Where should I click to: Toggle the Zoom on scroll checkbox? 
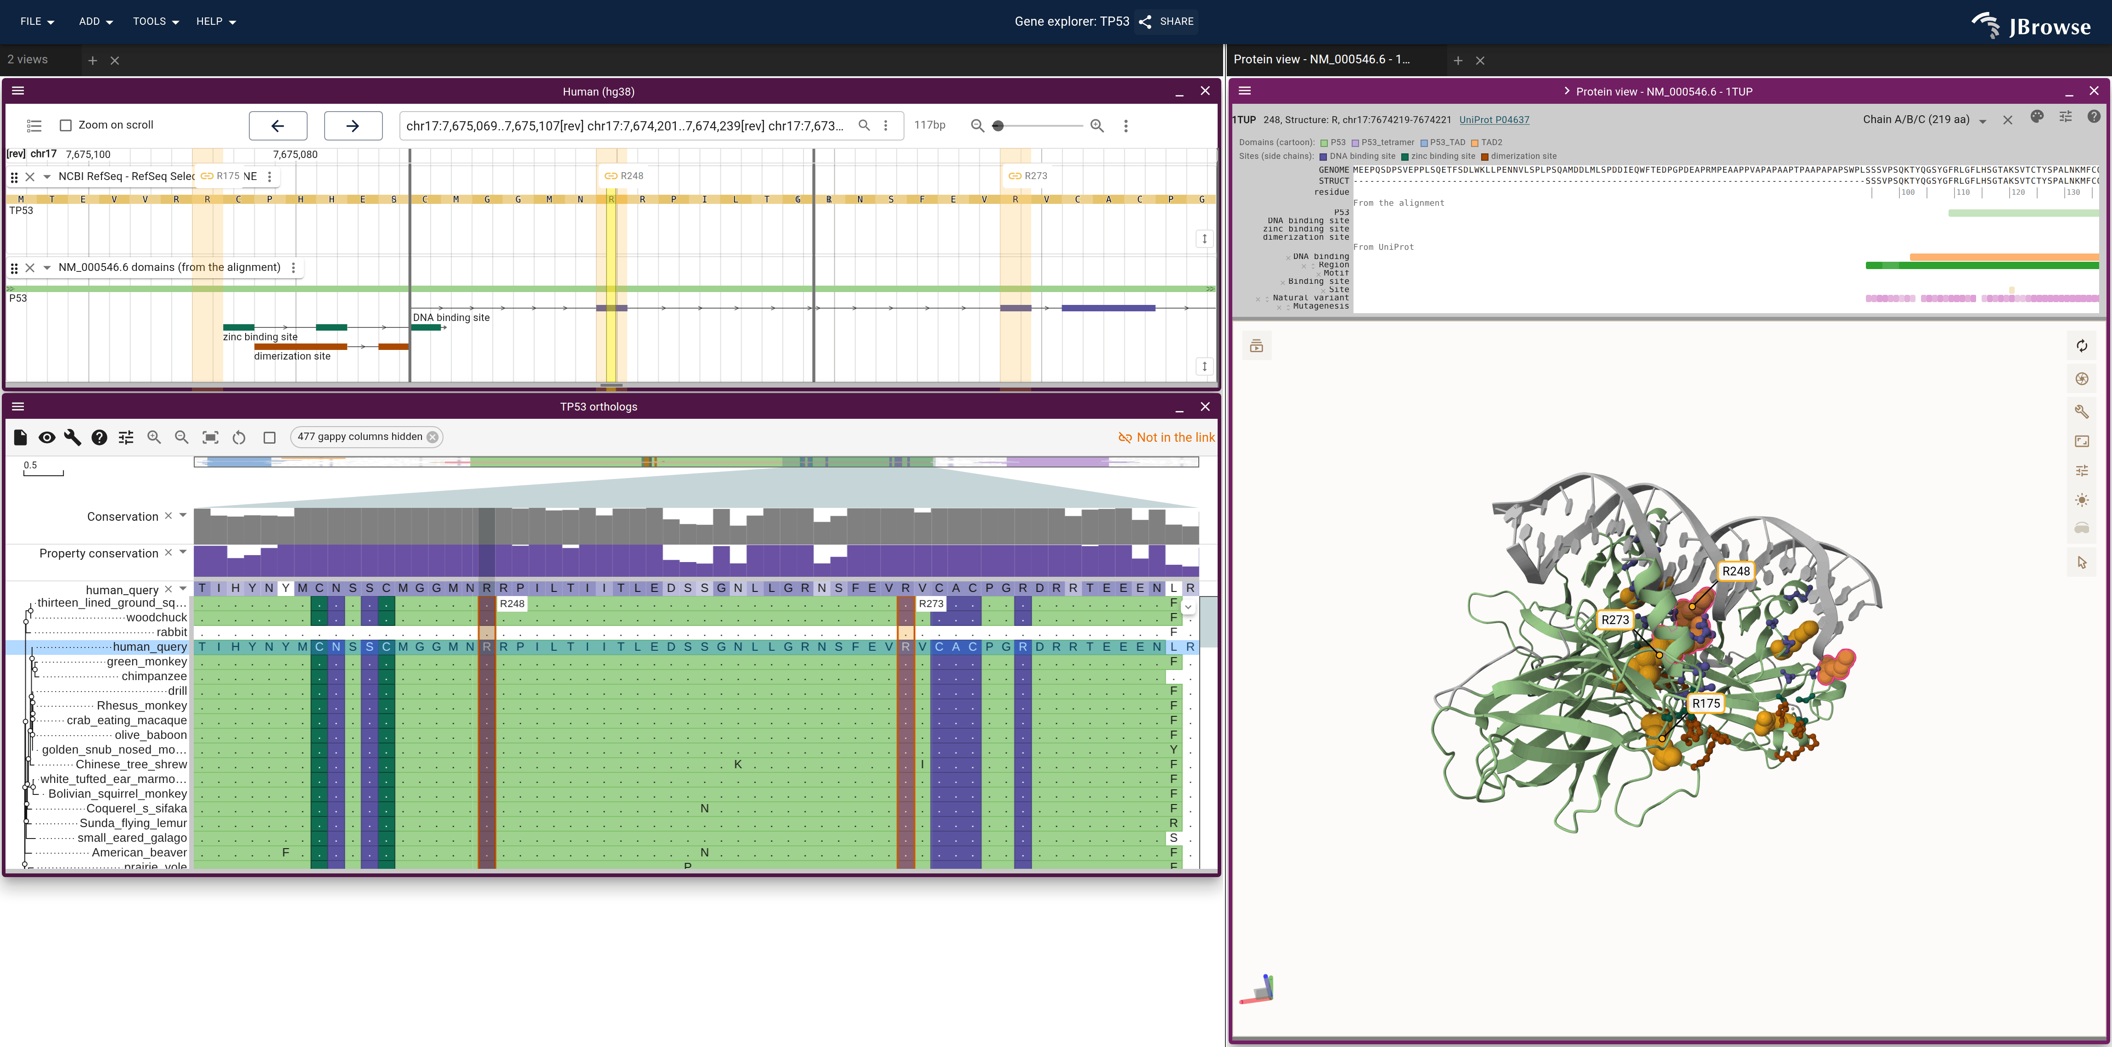[x=66, y=125]
